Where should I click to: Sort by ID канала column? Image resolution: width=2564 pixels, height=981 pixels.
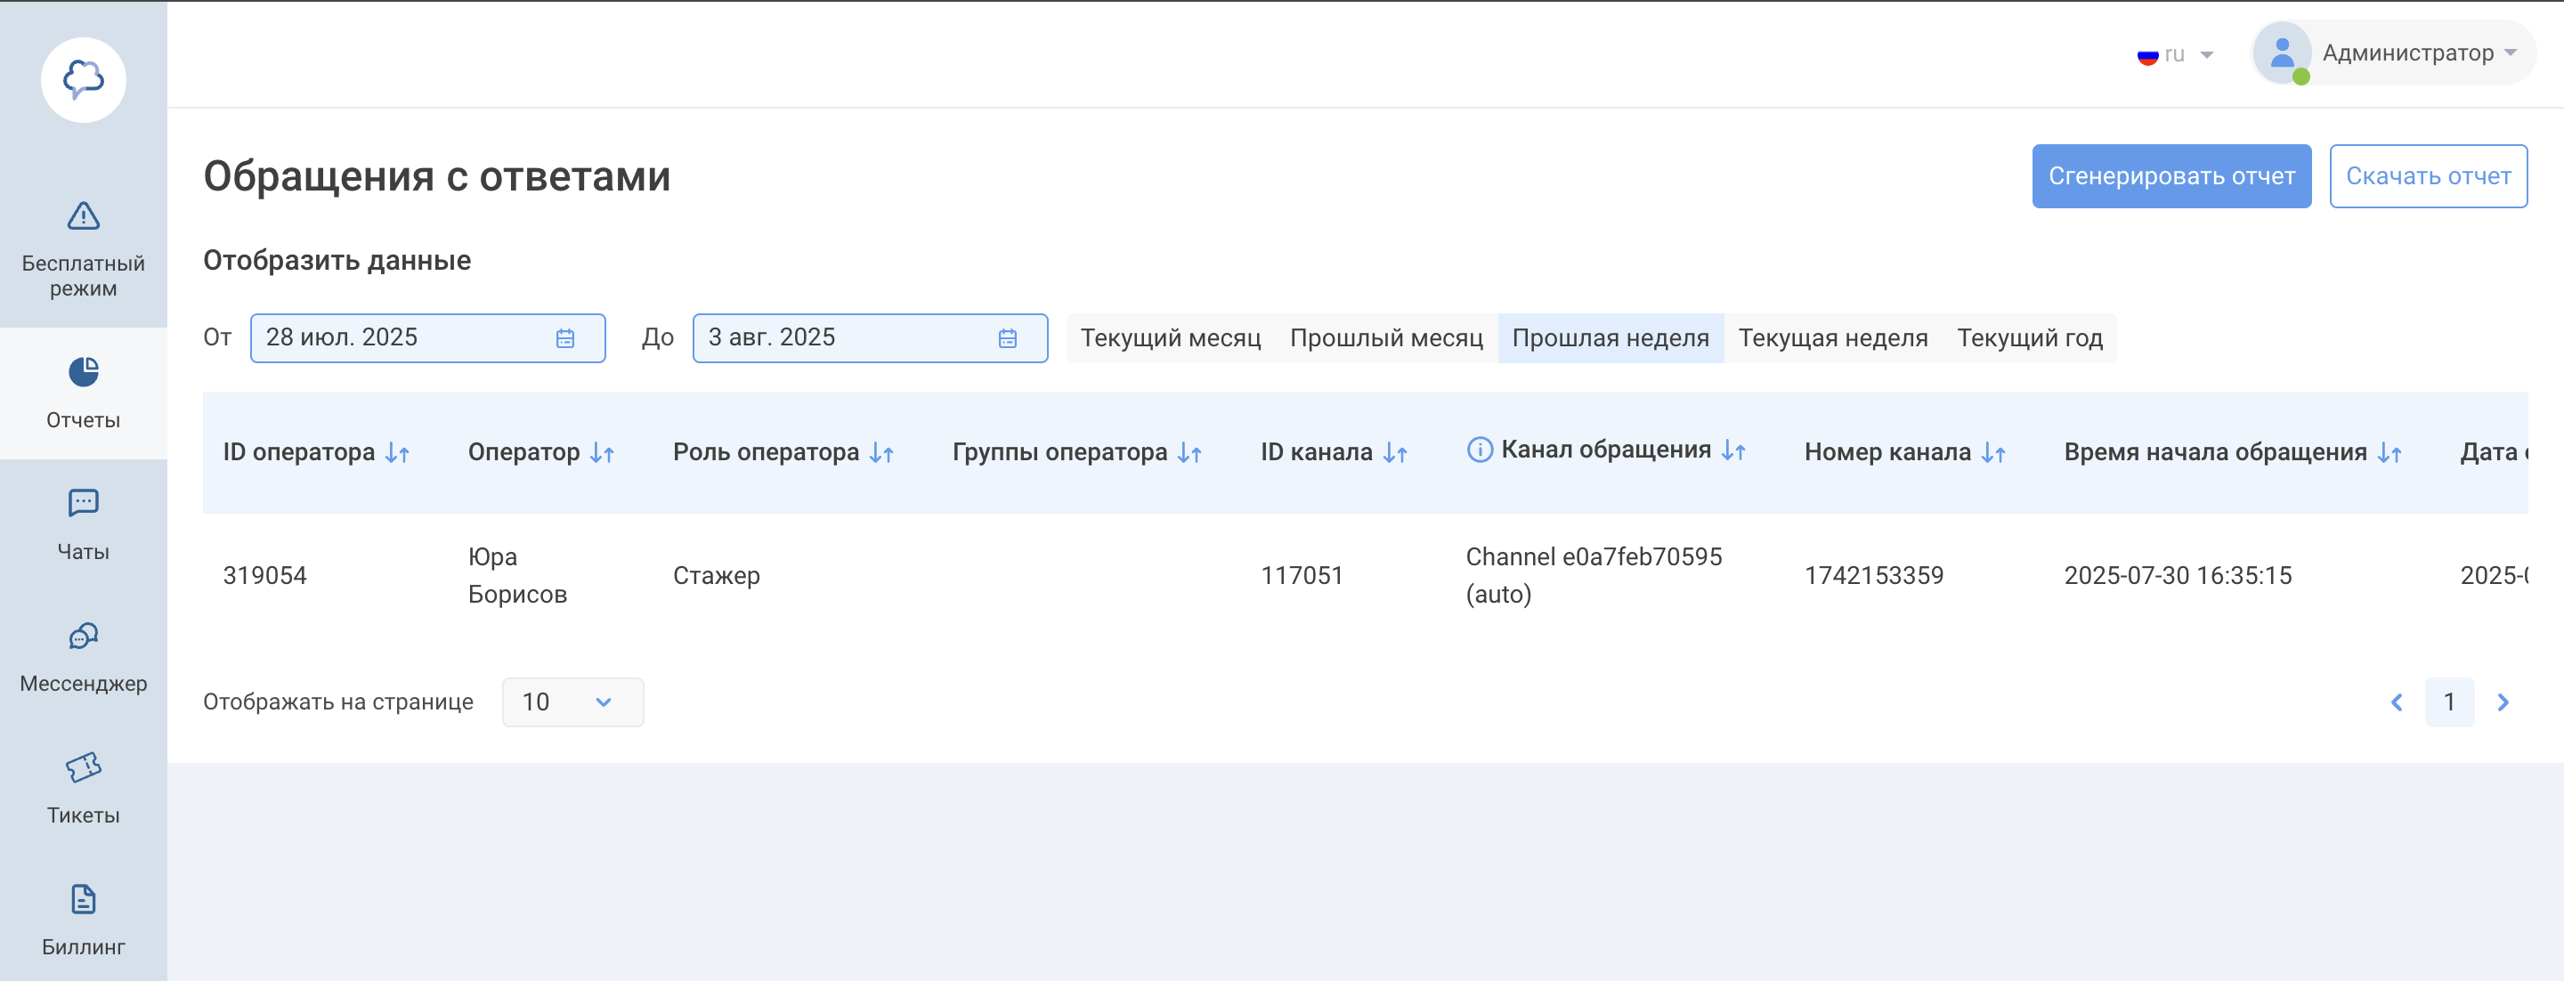click(x=1395, y=454)
